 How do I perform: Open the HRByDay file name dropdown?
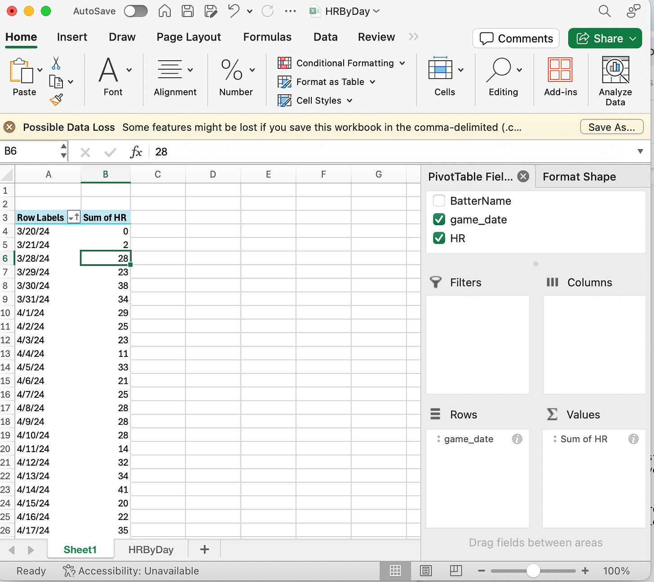click(376, 11)
